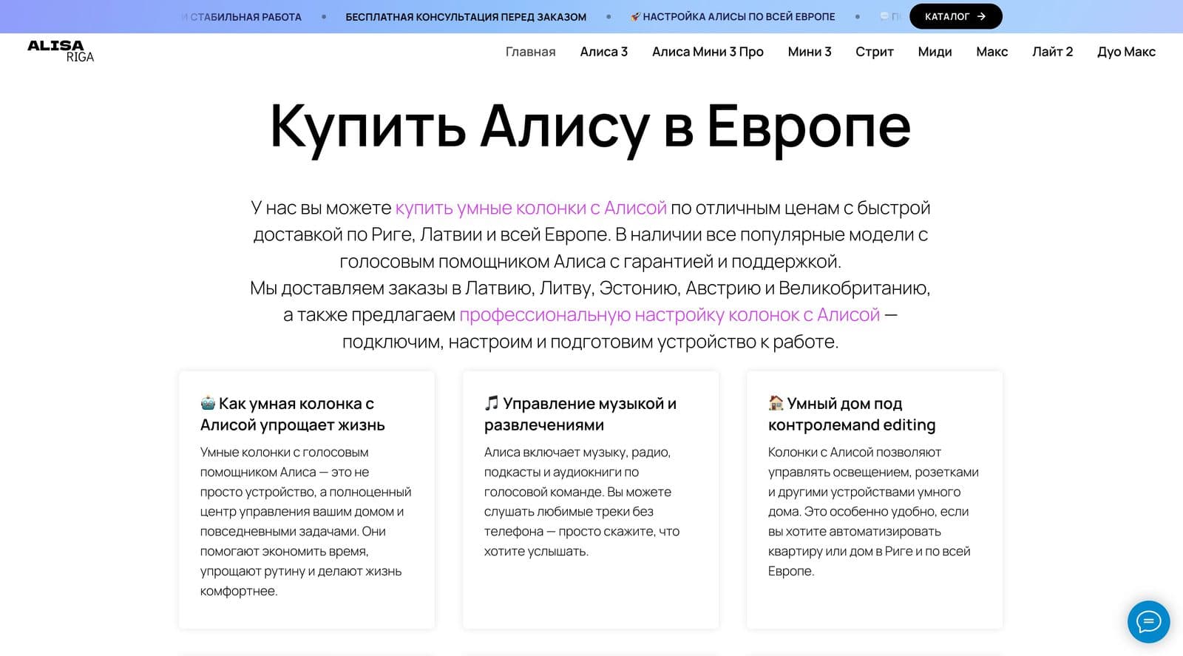Click heading 'Управление музыкой и развлечениями'

point(580,414)
